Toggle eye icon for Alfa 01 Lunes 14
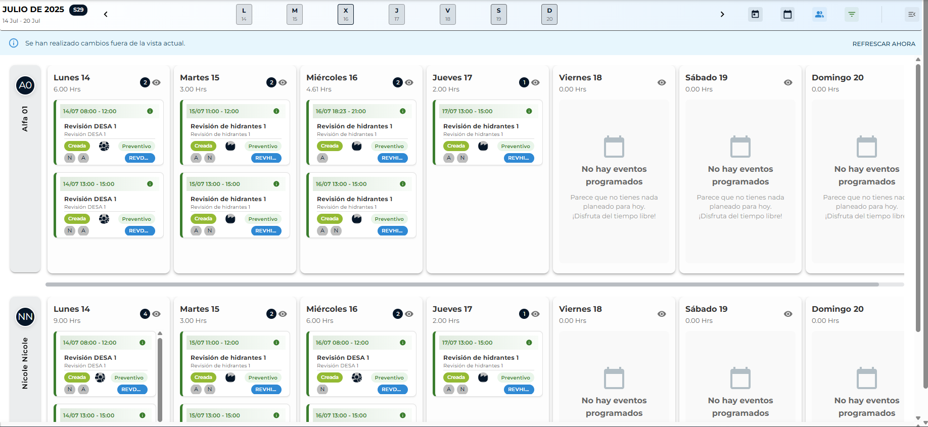928x427 pixels. tap(157, 82)
